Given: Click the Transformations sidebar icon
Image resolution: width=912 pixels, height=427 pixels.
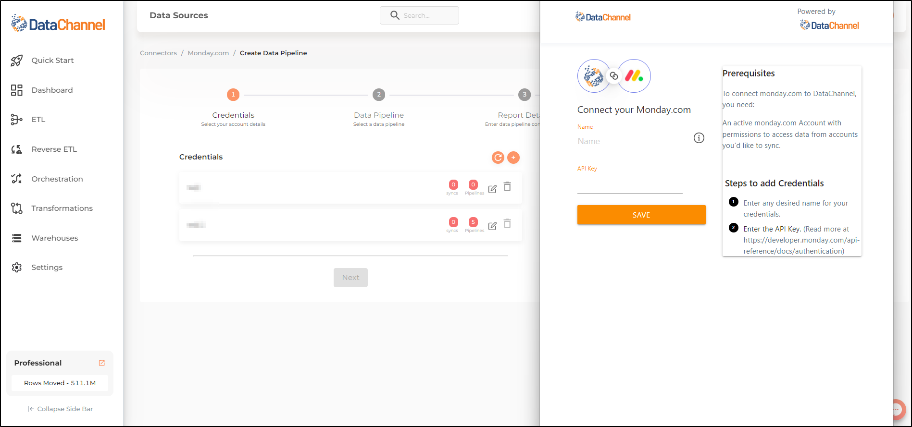Looking at the screenshot, I should (x=17, y=208).
